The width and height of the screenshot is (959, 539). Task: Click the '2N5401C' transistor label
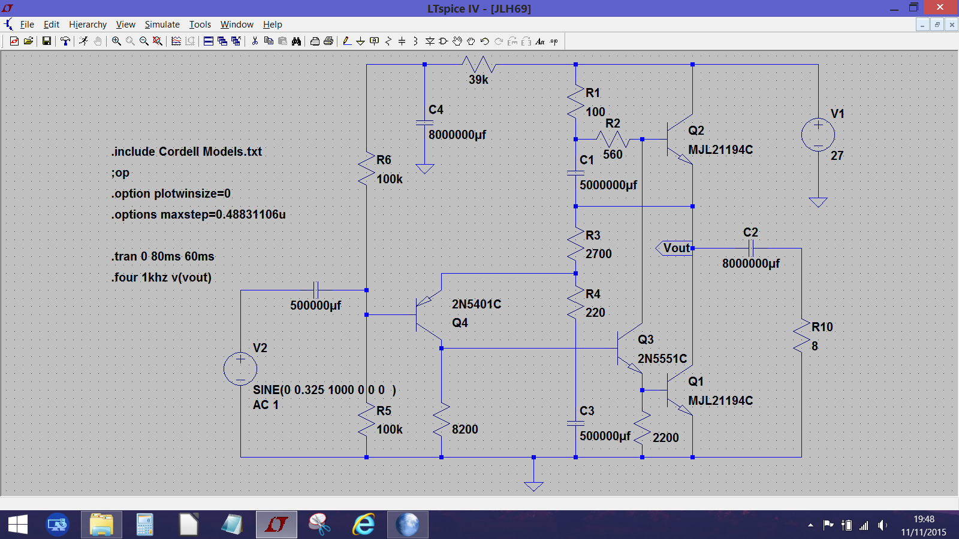(x=477, y=304)
